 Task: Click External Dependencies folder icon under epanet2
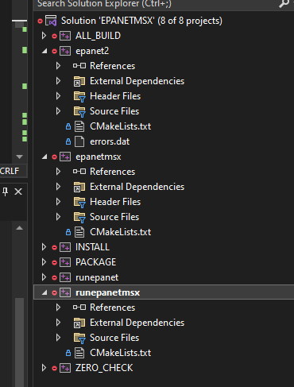coord(79,81)
